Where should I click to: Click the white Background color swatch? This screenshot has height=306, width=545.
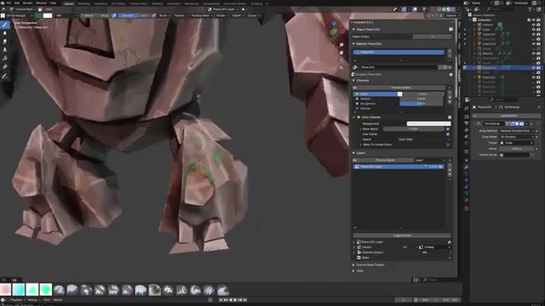428,123
